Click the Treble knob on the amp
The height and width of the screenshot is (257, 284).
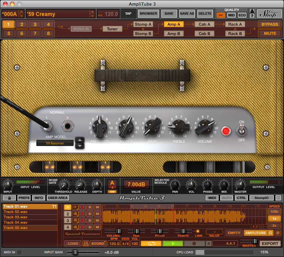179,127
